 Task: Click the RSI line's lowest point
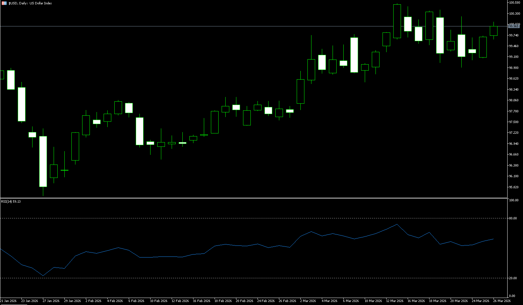click(x=43, y=276)
